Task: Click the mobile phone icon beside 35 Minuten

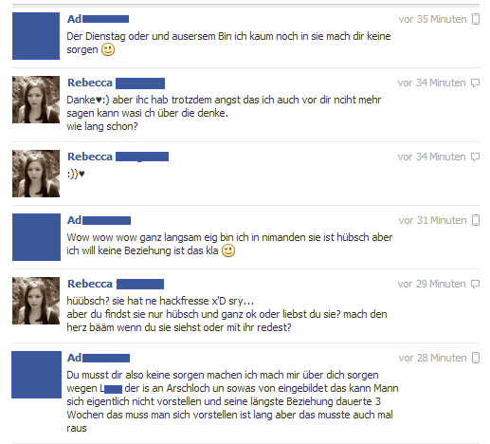Action: pos(476,19)
